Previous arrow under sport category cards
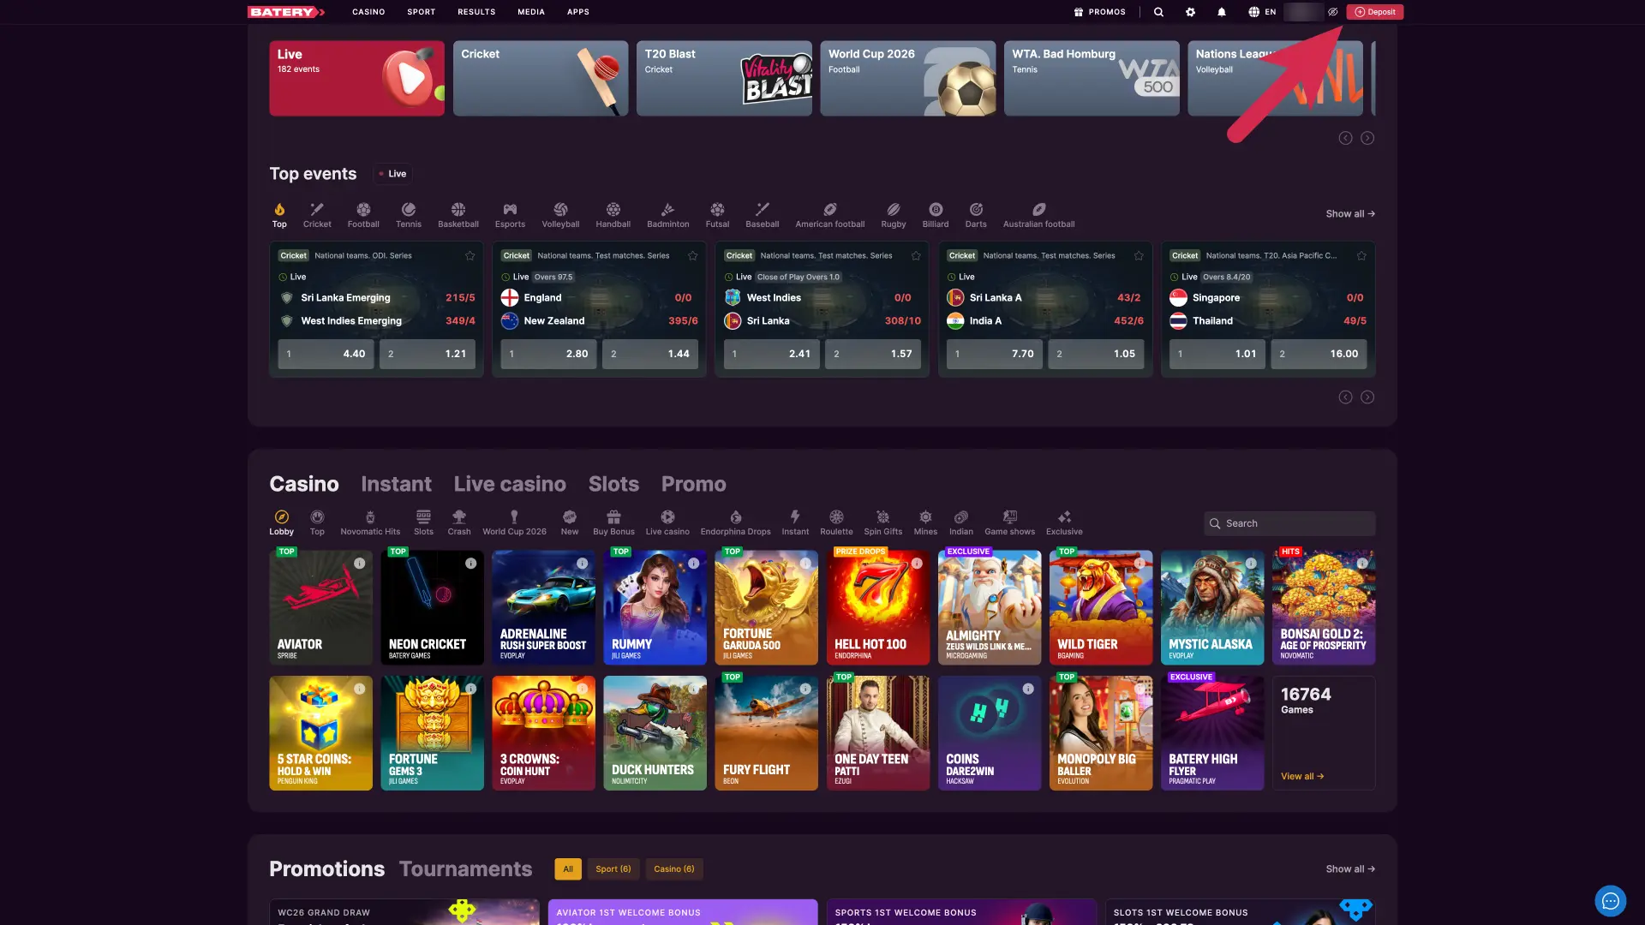 (x=1345, y=138)
